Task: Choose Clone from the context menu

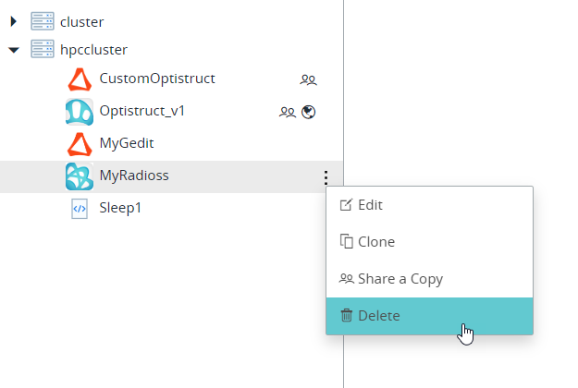Action: point(375,242)
